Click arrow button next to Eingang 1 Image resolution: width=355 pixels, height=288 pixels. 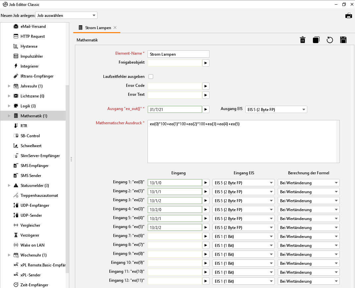coord(206,183)
